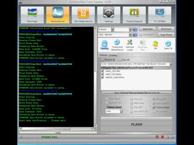Expand the 1000 RM-653 model dropdown
The height and width of the screenshot is (145, 194).
130,35
